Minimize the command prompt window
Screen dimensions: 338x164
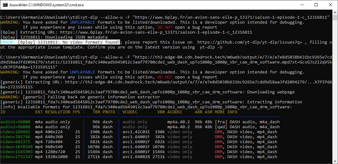point(302,5)
